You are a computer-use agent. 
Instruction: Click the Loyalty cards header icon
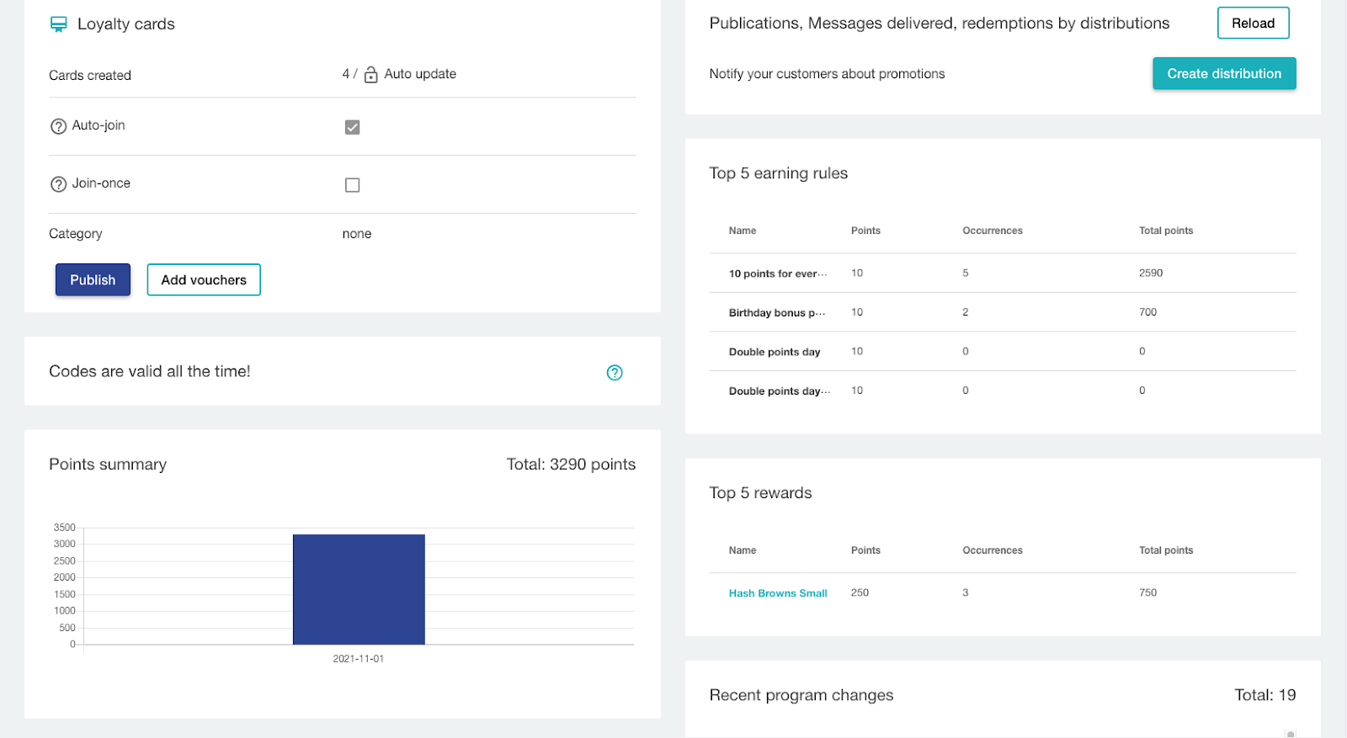coord(58,24)
